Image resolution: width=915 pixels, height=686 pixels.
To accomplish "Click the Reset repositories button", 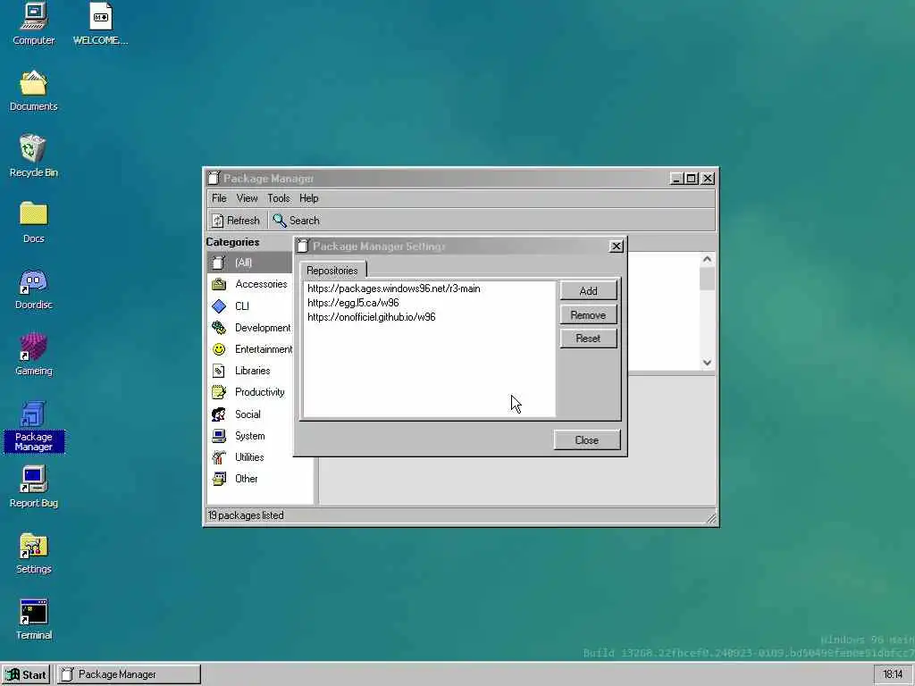I will 588,339.
